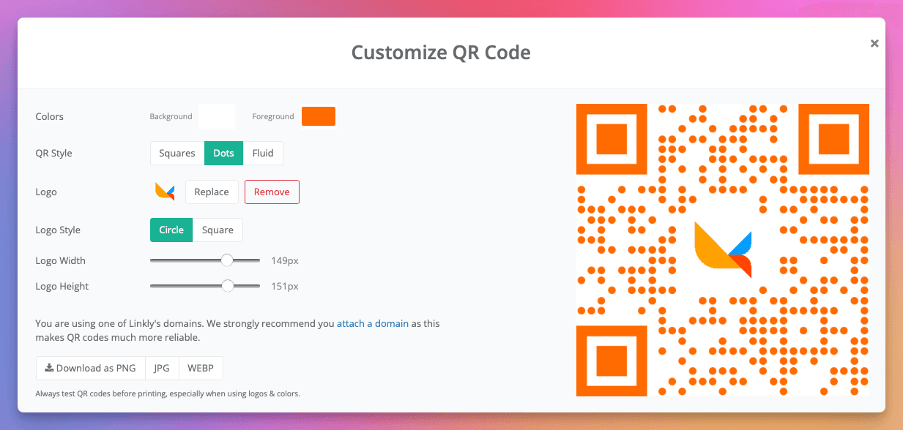Click the download icon on Download as PNG
This screenshot has width=903, height=430.
(48, 368)
